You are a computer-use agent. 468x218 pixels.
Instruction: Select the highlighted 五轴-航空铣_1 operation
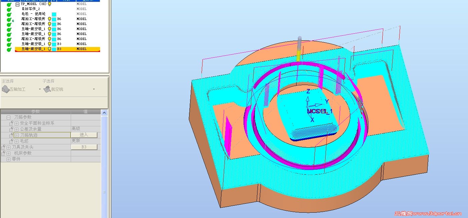tap(57, 49)
